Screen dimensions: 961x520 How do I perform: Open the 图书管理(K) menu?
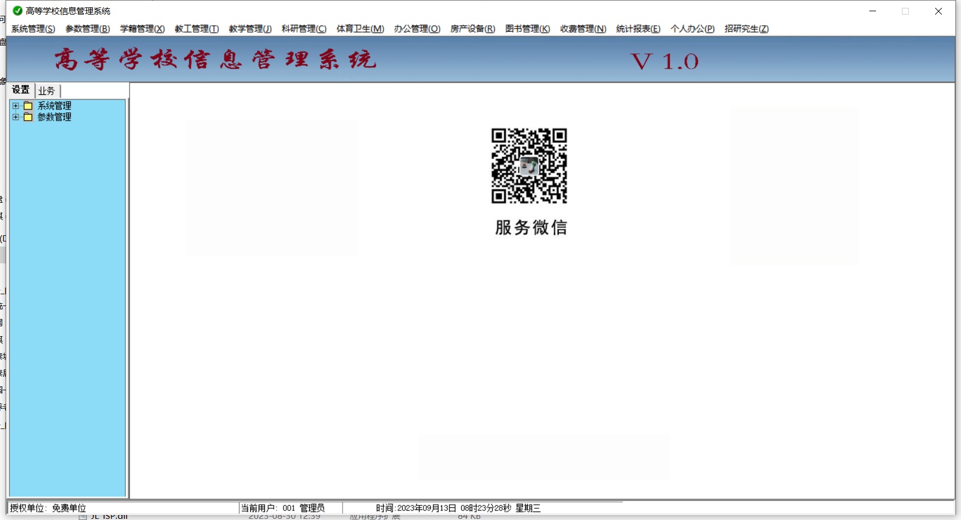tap(527, 29)
